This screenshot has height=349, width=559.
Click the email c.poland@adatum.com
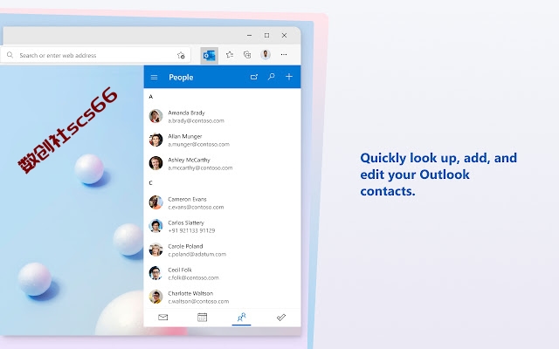197,254
